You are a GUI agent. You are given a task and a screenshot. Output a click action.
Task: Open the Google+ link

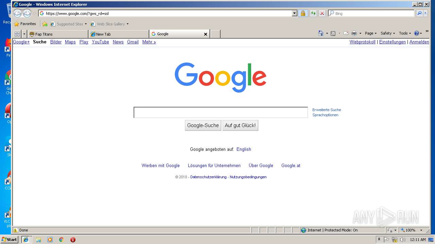[21, 42]
